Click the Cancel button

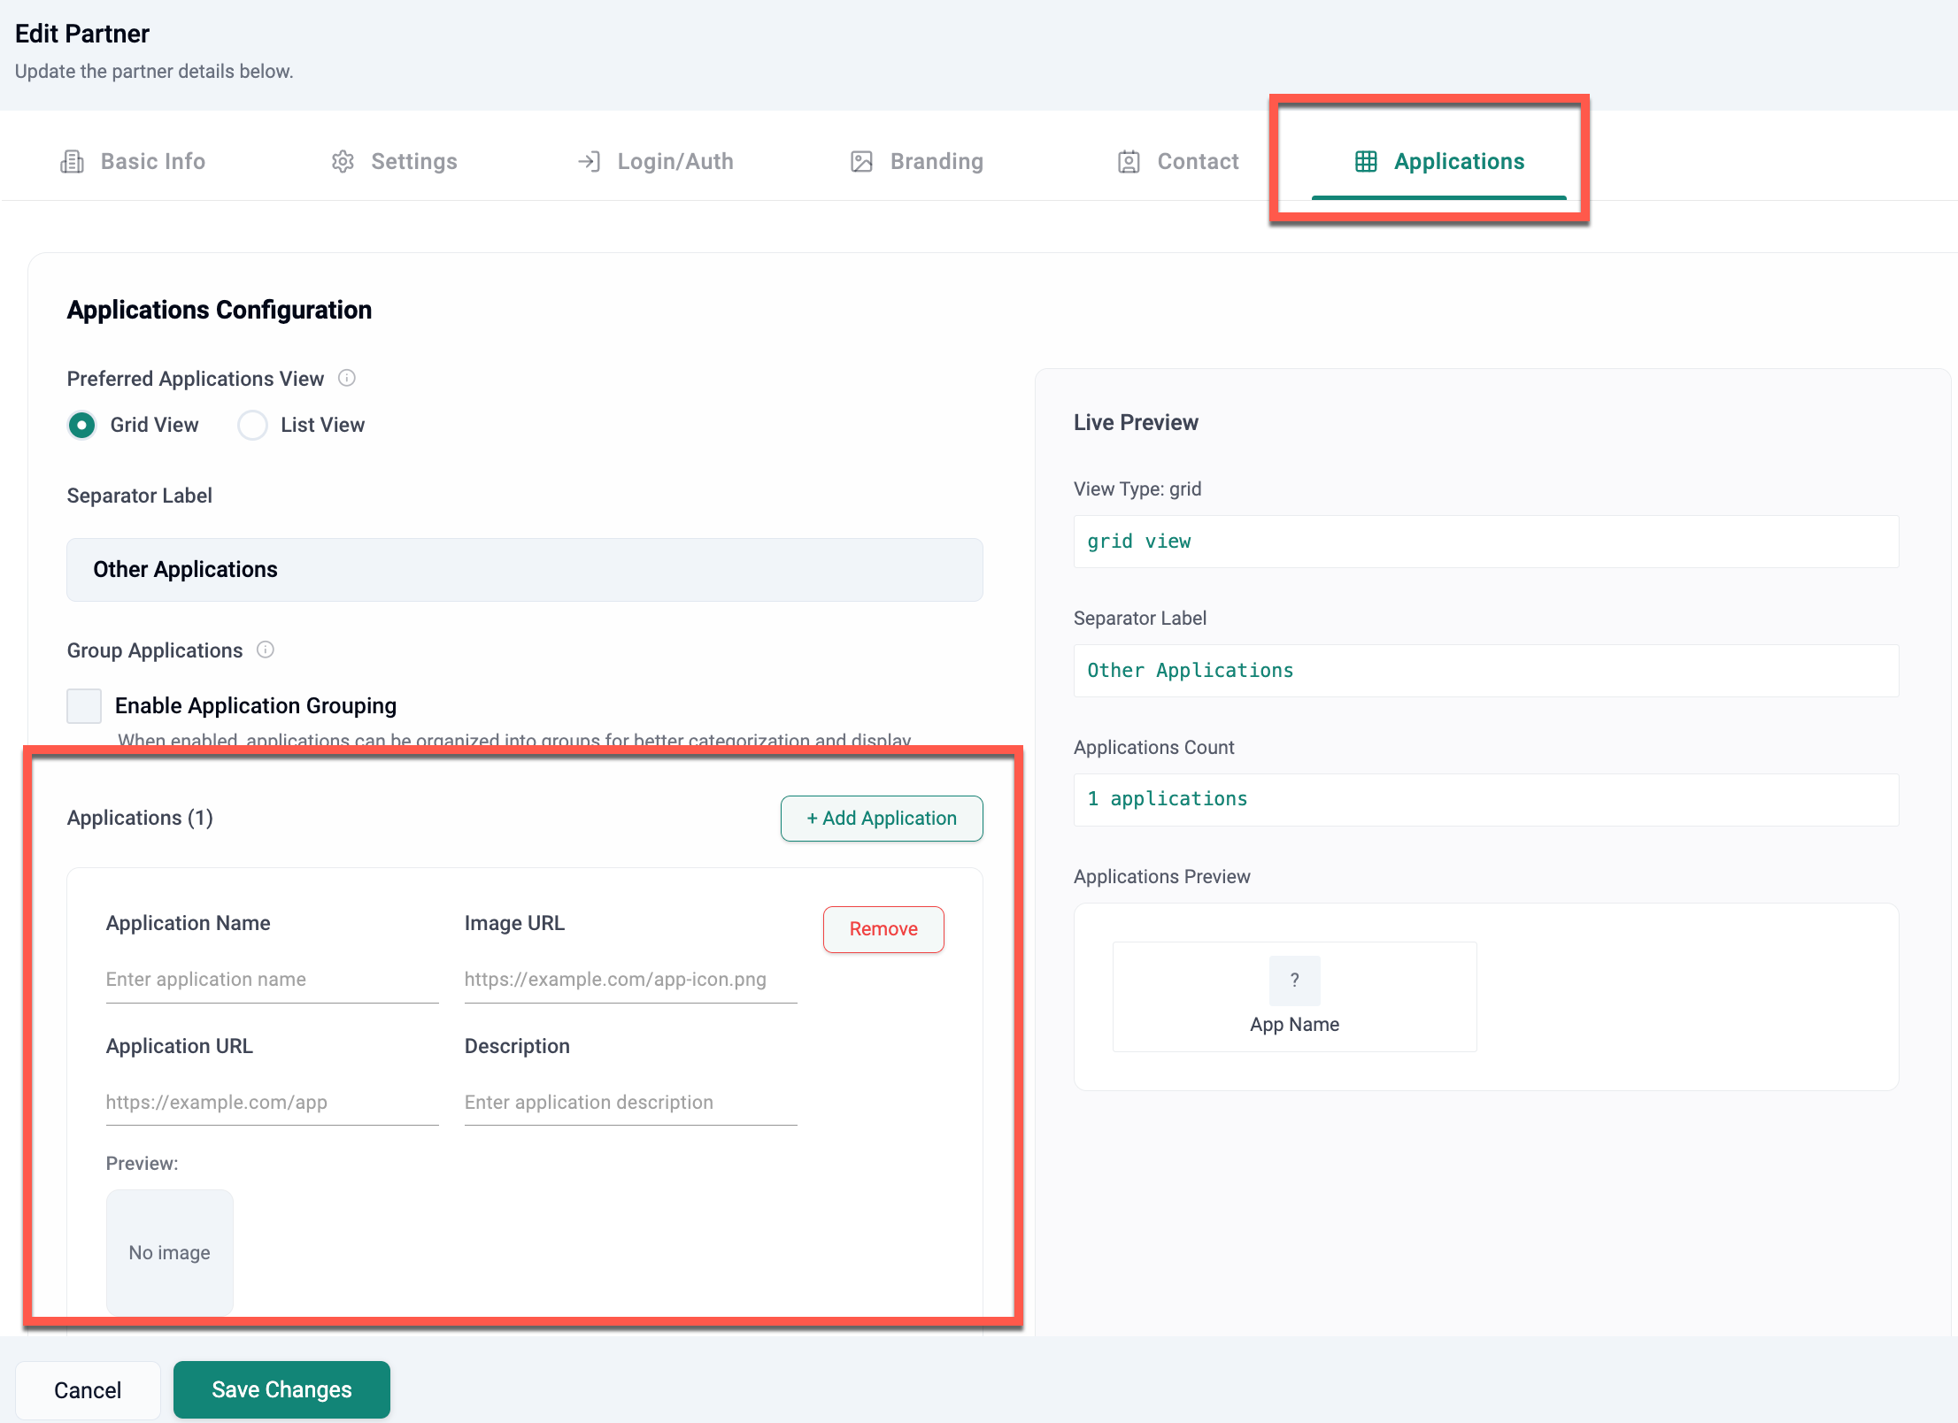[88, 1390]
